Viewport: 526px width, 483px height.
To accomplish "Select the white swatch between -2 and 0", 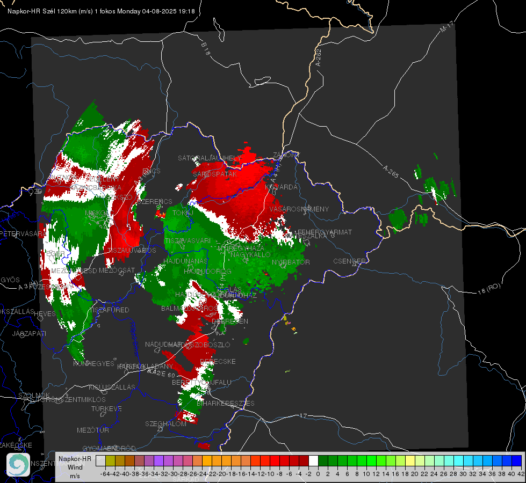I will (x=313, y=461).
